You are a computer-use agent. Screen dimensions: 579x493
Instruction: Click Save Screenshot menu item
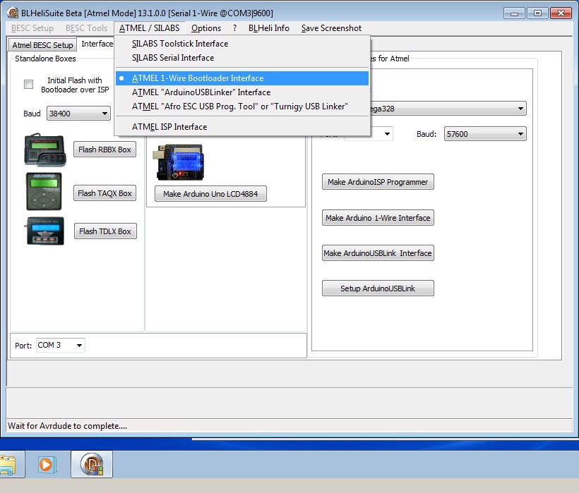[331, 28]
